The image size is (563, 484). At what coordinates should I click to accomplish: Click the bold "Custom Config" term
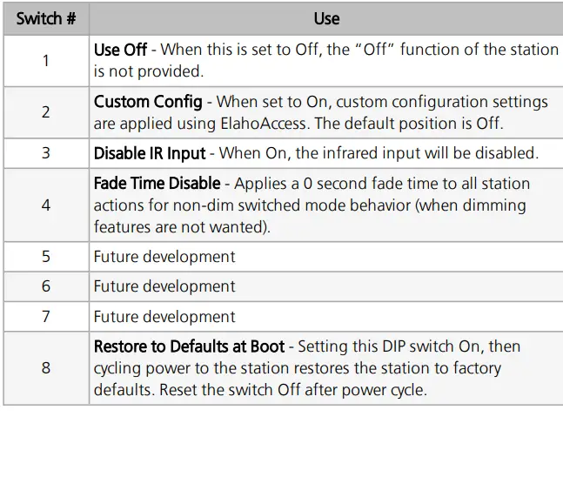(148, 102)
